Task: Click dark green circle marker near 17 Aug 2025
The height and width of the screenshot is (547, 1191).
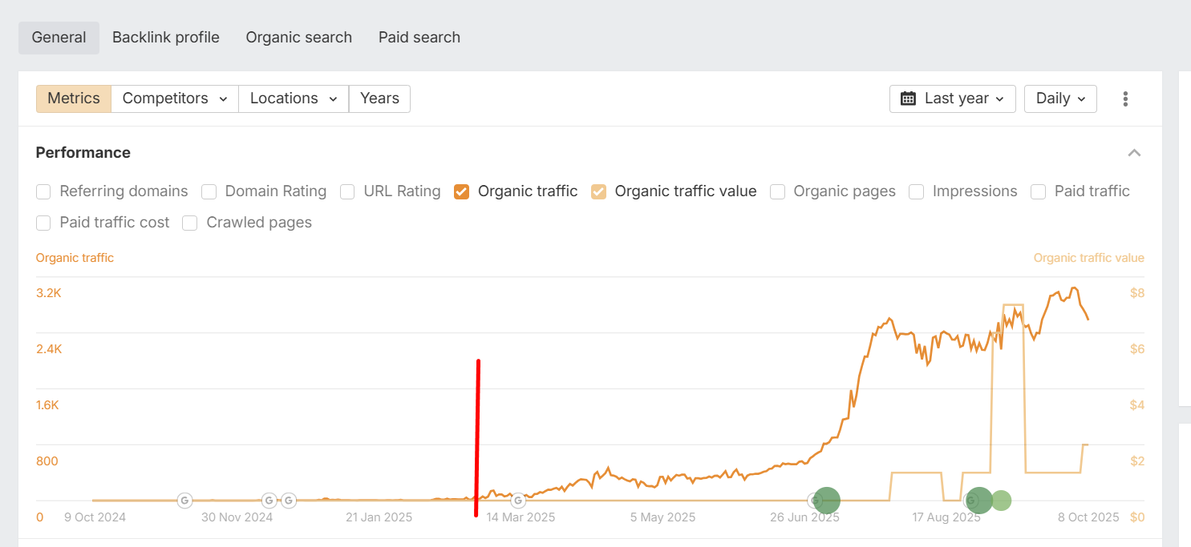Action: (978, 501)
